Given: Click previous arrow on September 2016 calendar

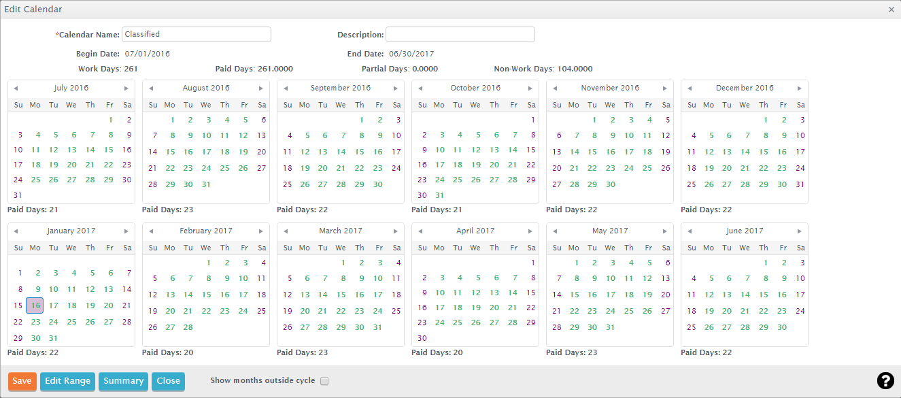Looking at the screenshot, I should [x=285, y=88].
